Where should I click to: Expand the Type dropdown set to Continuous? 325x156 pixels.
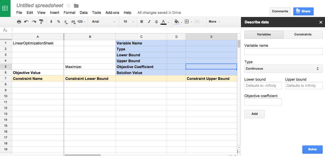283,69
